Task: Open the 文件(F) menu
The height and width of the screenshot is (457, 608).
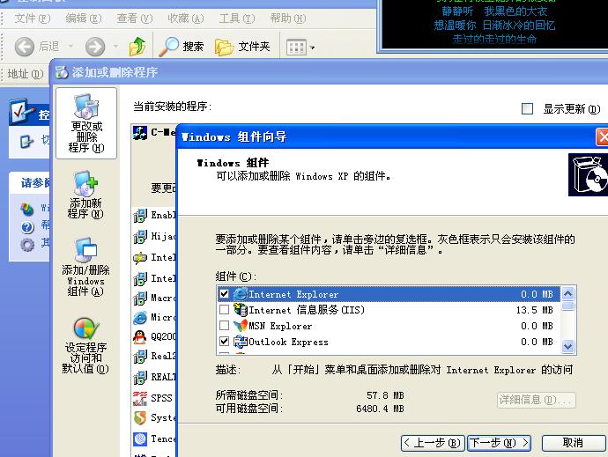Action: coord(33,18)
